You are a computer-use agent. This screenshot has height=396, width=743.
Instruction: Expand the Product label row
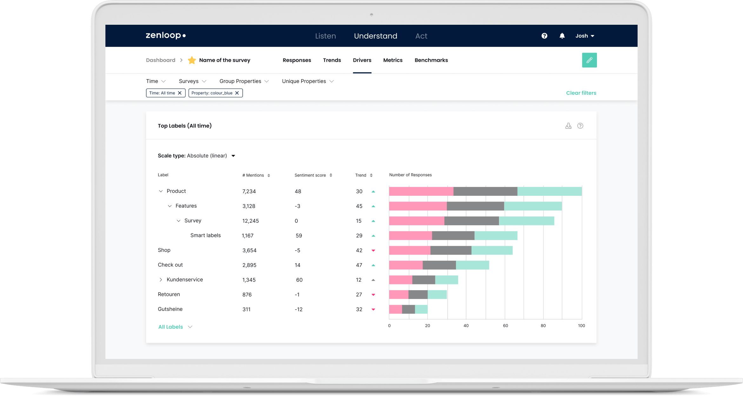click(x=161, y=191)
